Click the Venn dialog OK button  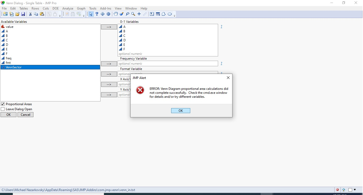point(8,115)
